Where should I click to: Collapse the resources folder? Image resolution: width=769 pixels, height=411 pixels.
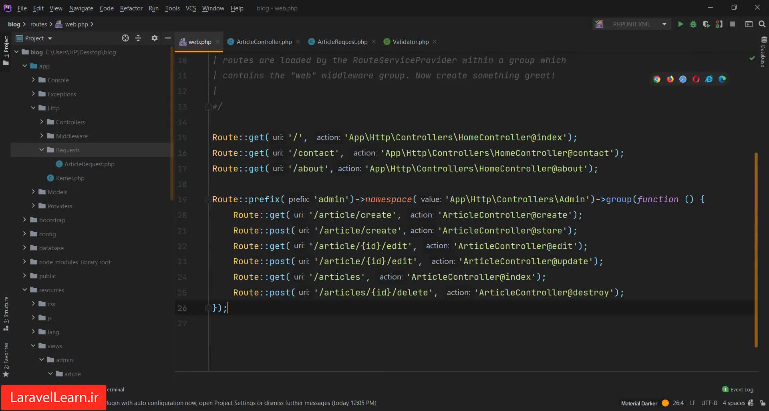[25, 290]
